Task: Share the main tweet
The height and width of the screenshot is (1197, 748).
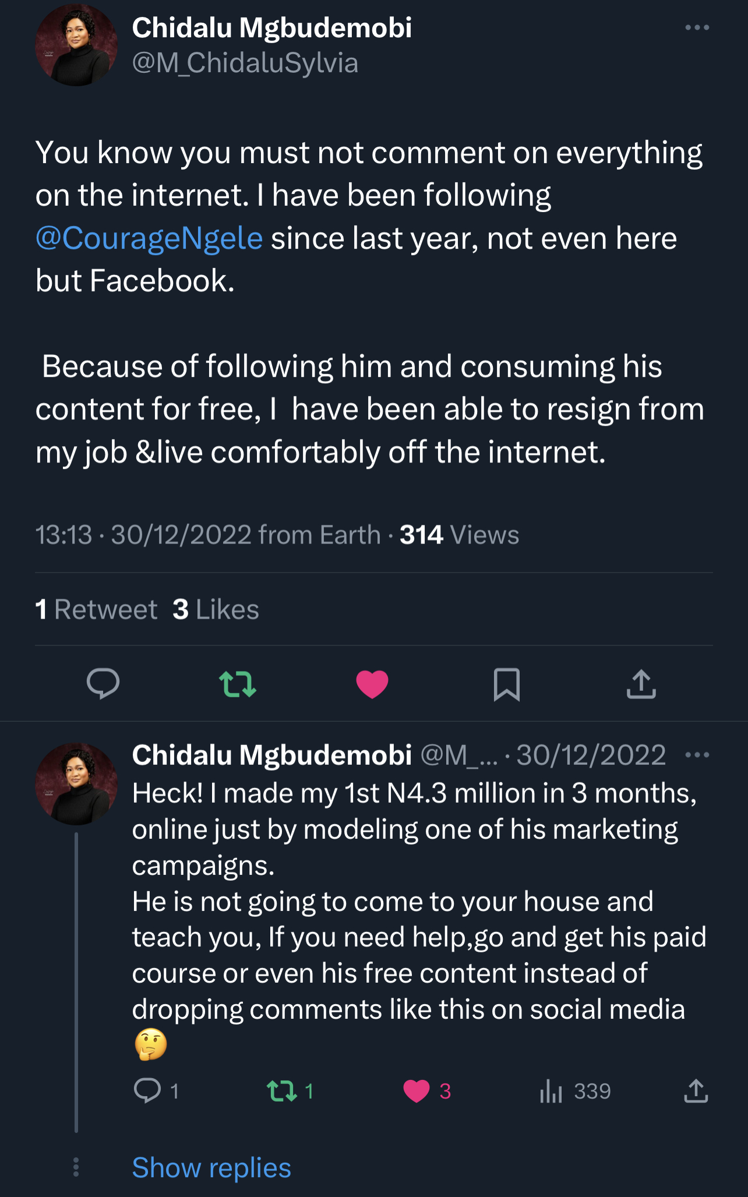Action: click(641, 684)
